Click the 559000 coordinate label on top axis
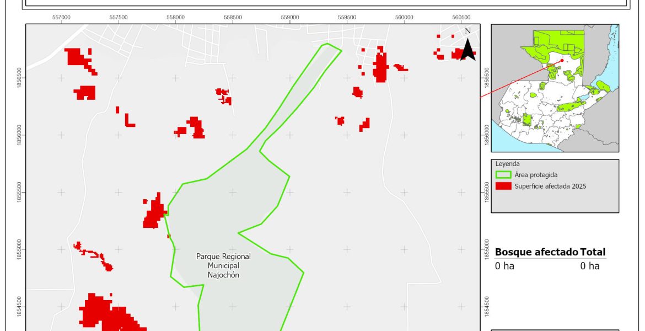Screen dimensions: 645x331 tap(290, 18)
